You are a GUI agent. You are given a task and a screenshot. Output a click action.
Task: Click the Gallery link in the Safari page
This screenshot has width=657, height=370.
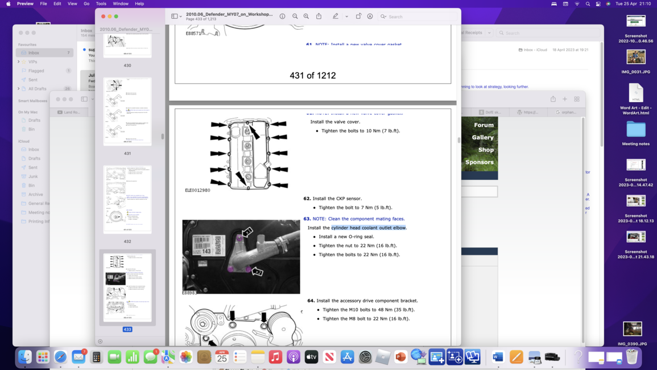tap(483, 137)
